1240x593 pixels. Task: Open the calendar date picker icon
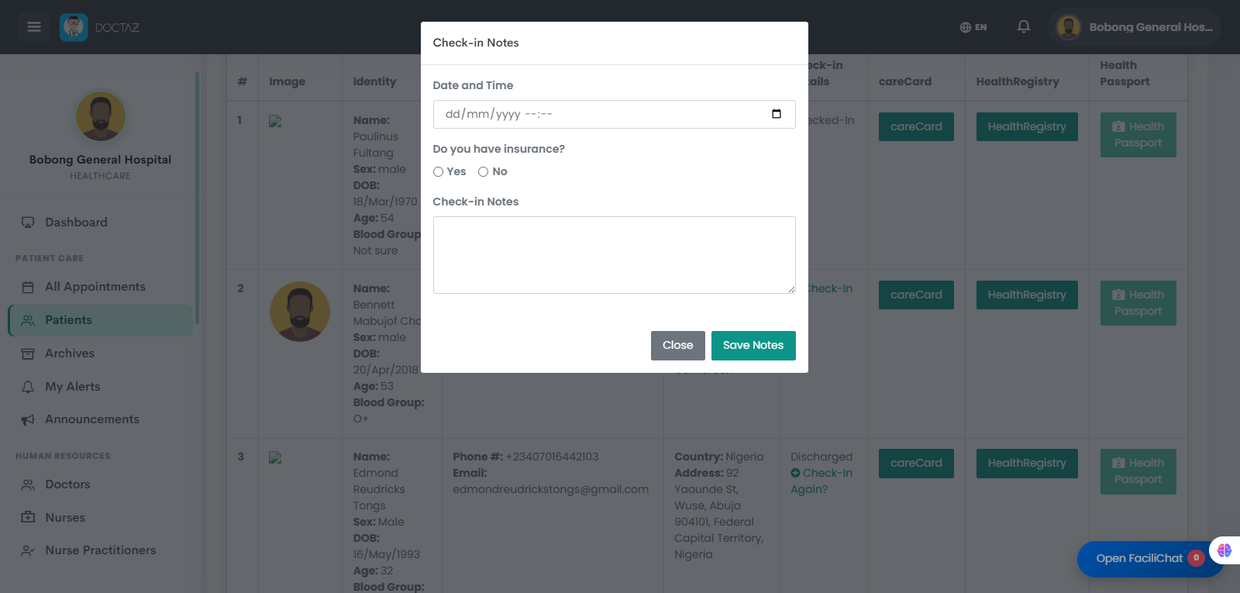[x=777, y=114]
